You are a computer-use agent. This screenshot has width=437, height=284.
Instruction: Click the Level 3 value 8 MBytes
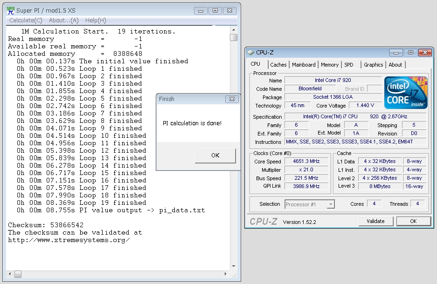380,186
